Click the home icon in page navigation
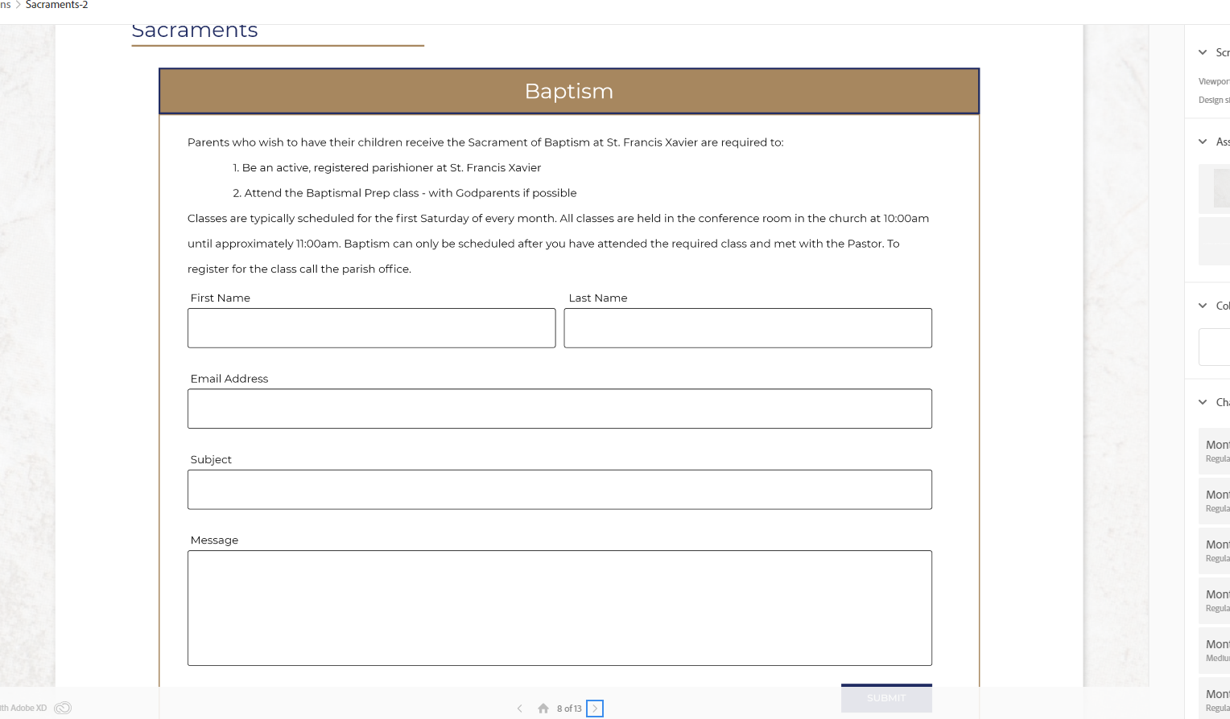1230x719 pixels. [543, 709]
